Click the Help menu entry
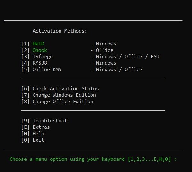 point(38,134)
